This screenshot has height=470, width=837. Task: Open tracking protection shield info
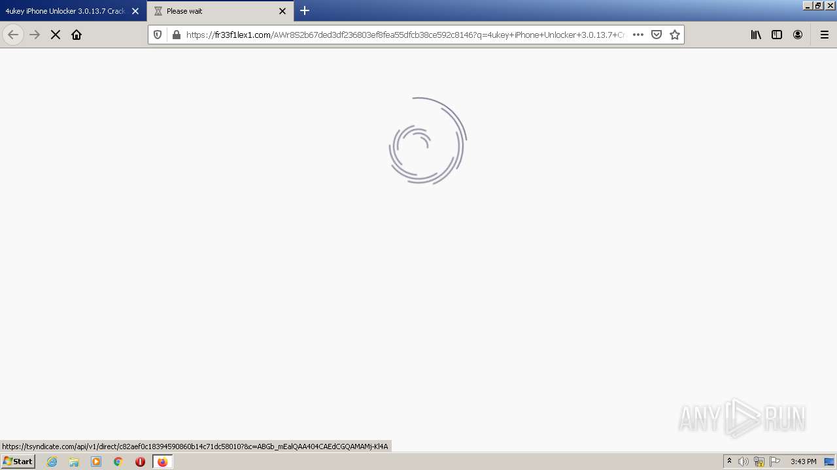coord(158,35)
